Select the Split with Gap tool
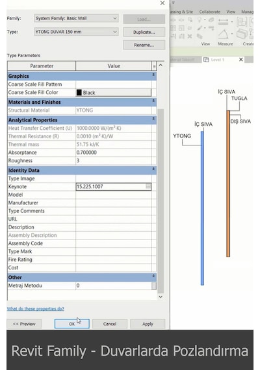 click(x=181, y=20)
